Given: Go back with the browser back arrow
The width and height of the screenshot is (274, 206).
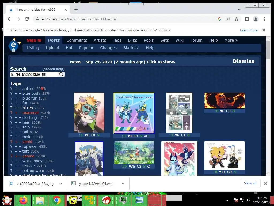Looking at the screenshot, I should click(10, 19).
